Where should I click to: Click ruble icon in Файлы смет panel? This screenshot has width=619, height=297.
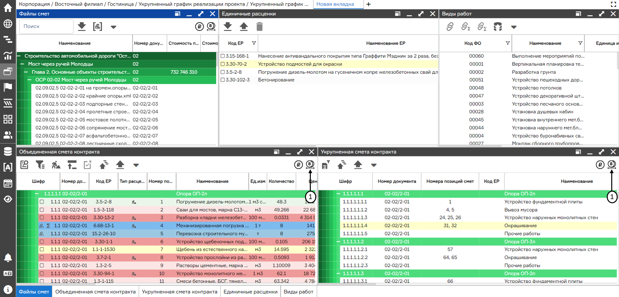coord(199,26)
